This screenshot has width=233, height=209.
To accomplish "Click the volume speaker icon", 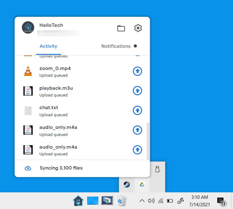I will [x=151, y=201].
